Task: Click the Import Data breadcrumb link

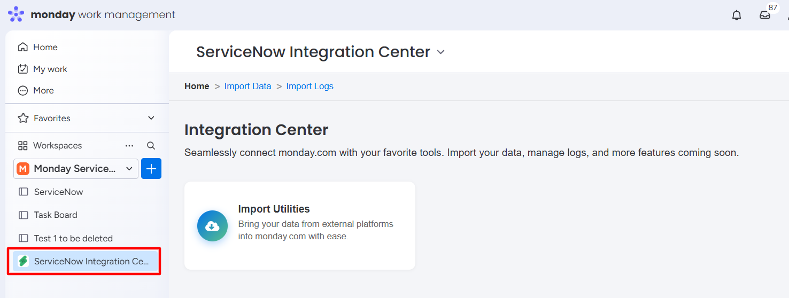Action: [x=248, y=86]
